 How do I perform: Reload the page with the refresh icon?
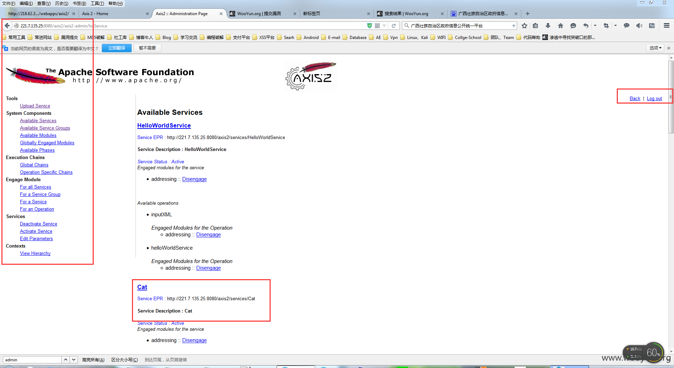point(394,26)
